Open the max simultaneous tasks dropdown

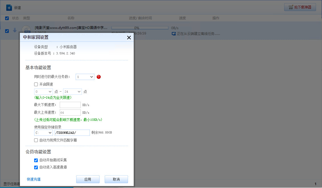[x=85, y=77]
